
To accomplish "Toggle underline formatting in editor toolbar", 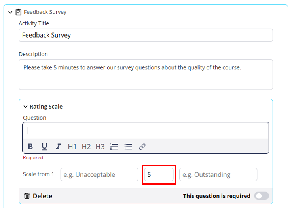I will 44,147.
